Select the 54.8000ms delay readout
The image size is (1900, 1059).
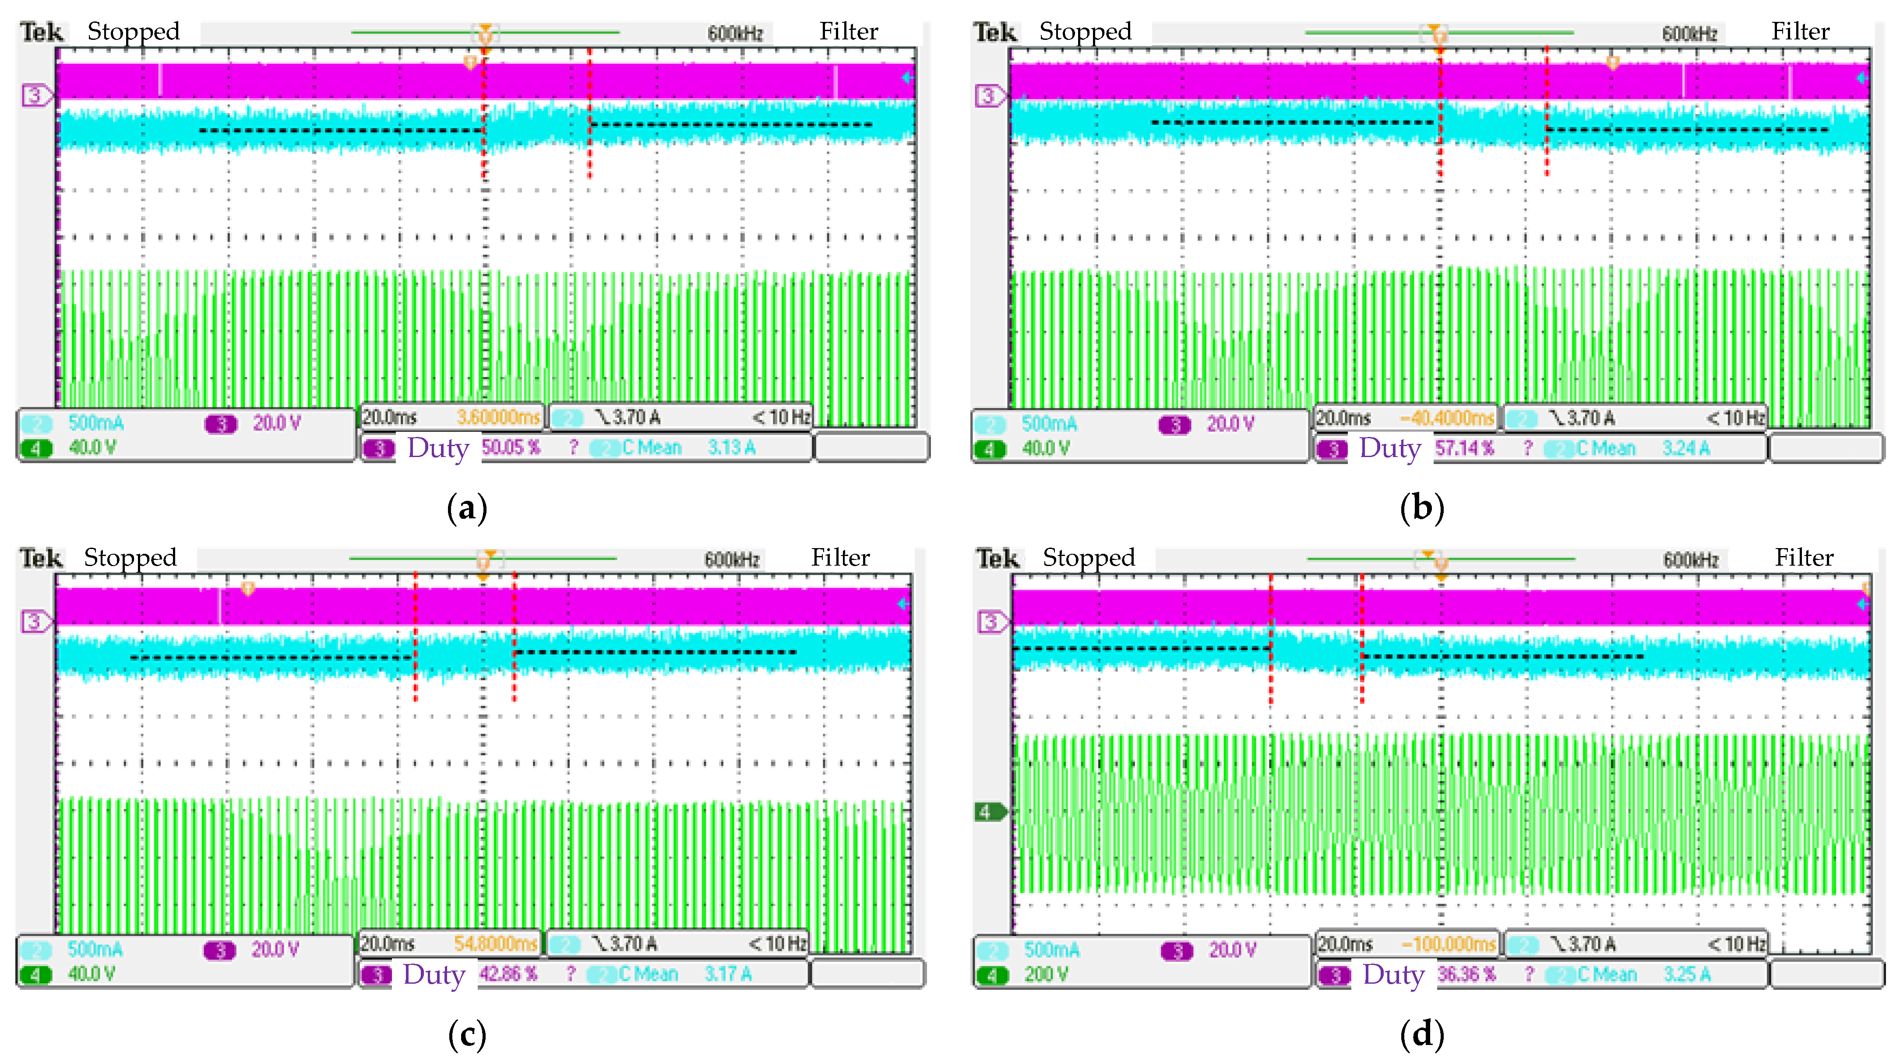[x=496, y=944]
